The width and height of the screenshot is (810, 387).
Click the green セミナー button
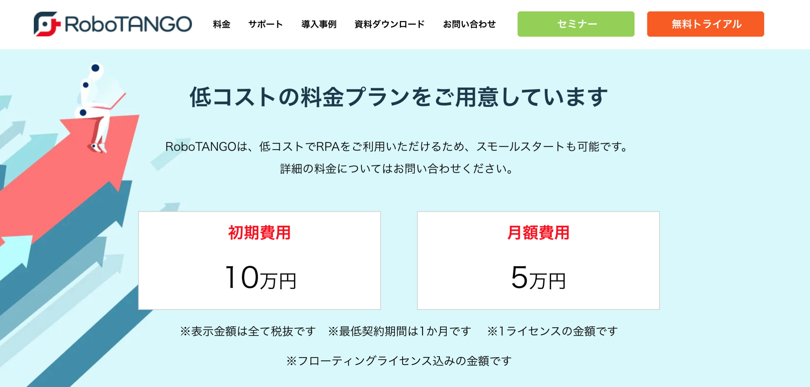point(576,24)
